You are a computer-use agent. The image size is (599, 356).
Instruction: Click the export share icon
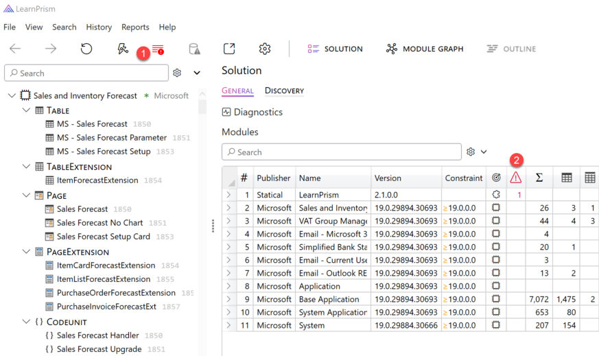[229, 49]
